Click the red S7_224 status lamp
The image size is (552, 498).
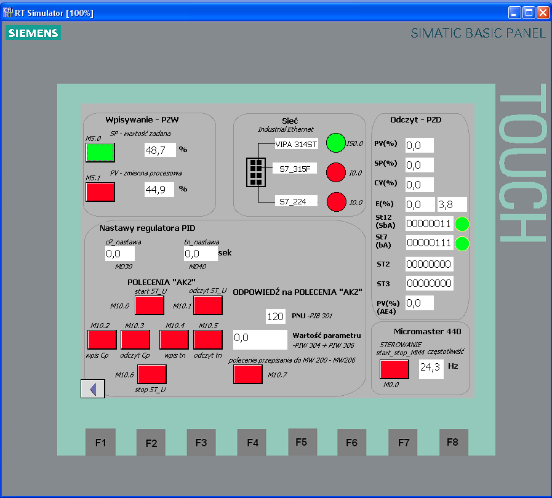336,202
